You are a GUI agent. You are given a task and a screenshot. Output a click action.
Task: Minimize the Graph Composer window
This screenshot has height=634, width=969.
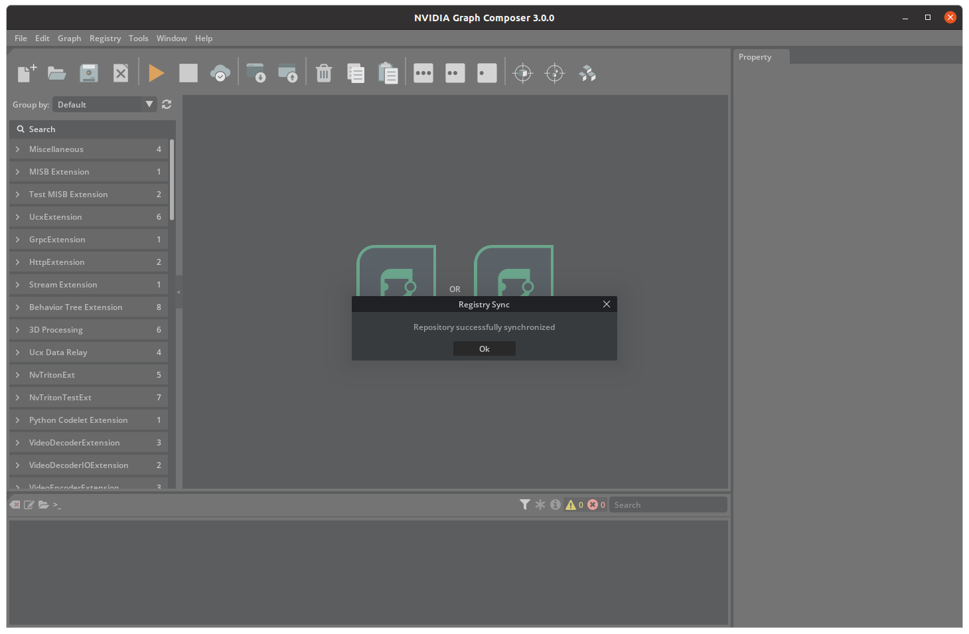point(905,18)
